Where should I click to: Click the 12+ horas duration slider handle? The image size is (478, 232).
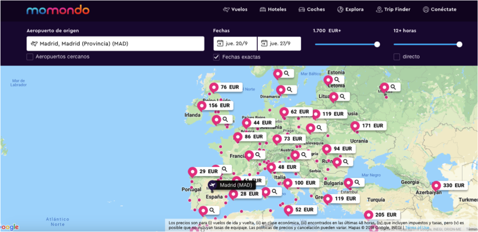click(459, 44)
